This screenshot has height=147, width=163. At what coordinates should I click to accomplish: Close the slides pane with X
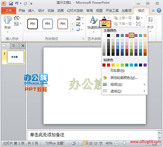(23, 45)
